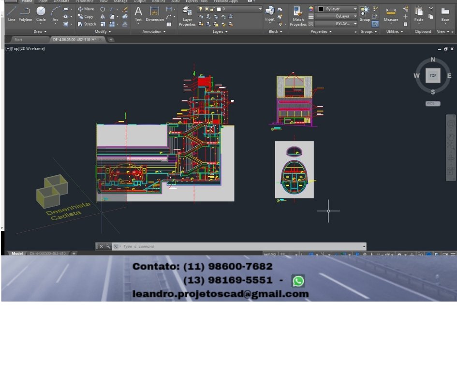Click the object color wheel icon
Viewport: 457px width, 365px height.
point(311,9)
